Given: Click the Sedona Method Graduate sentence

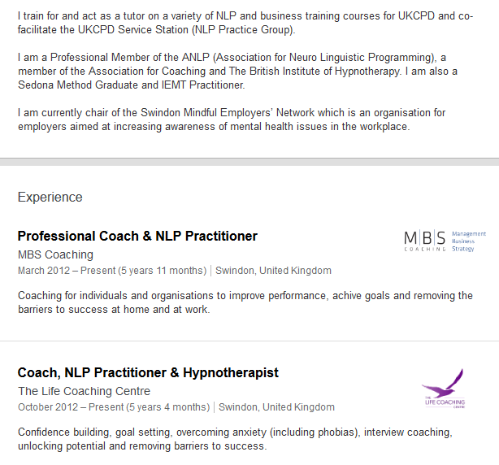Looking at the screenshot, I should coord(132,85).
